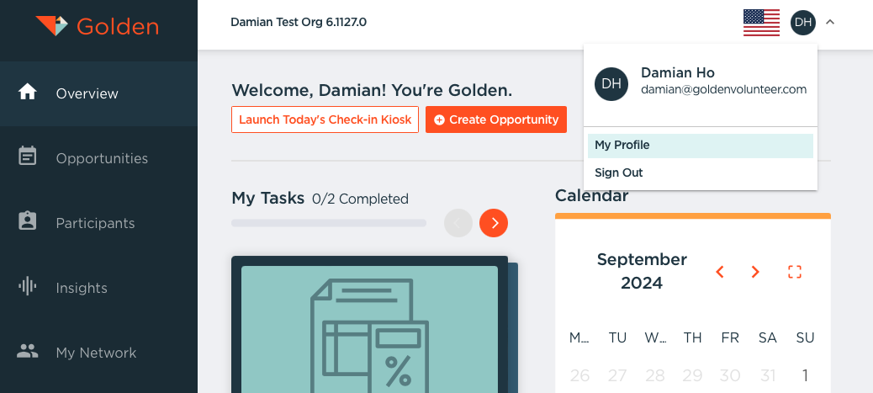Click the Participants badge icon
Screen dimensions: 873x393
[28, 222]
